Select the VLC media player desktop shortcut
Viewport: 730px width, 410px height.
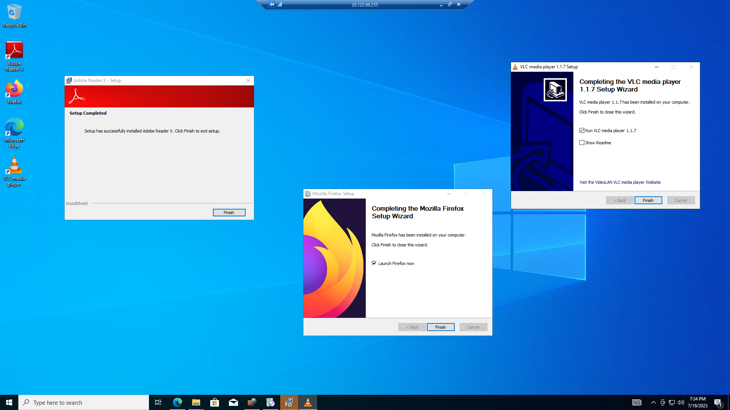(x=14, y=172)
